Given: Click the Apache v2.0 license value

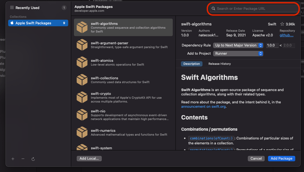Looking at the screenshot, I should click(x=263, y=35).
